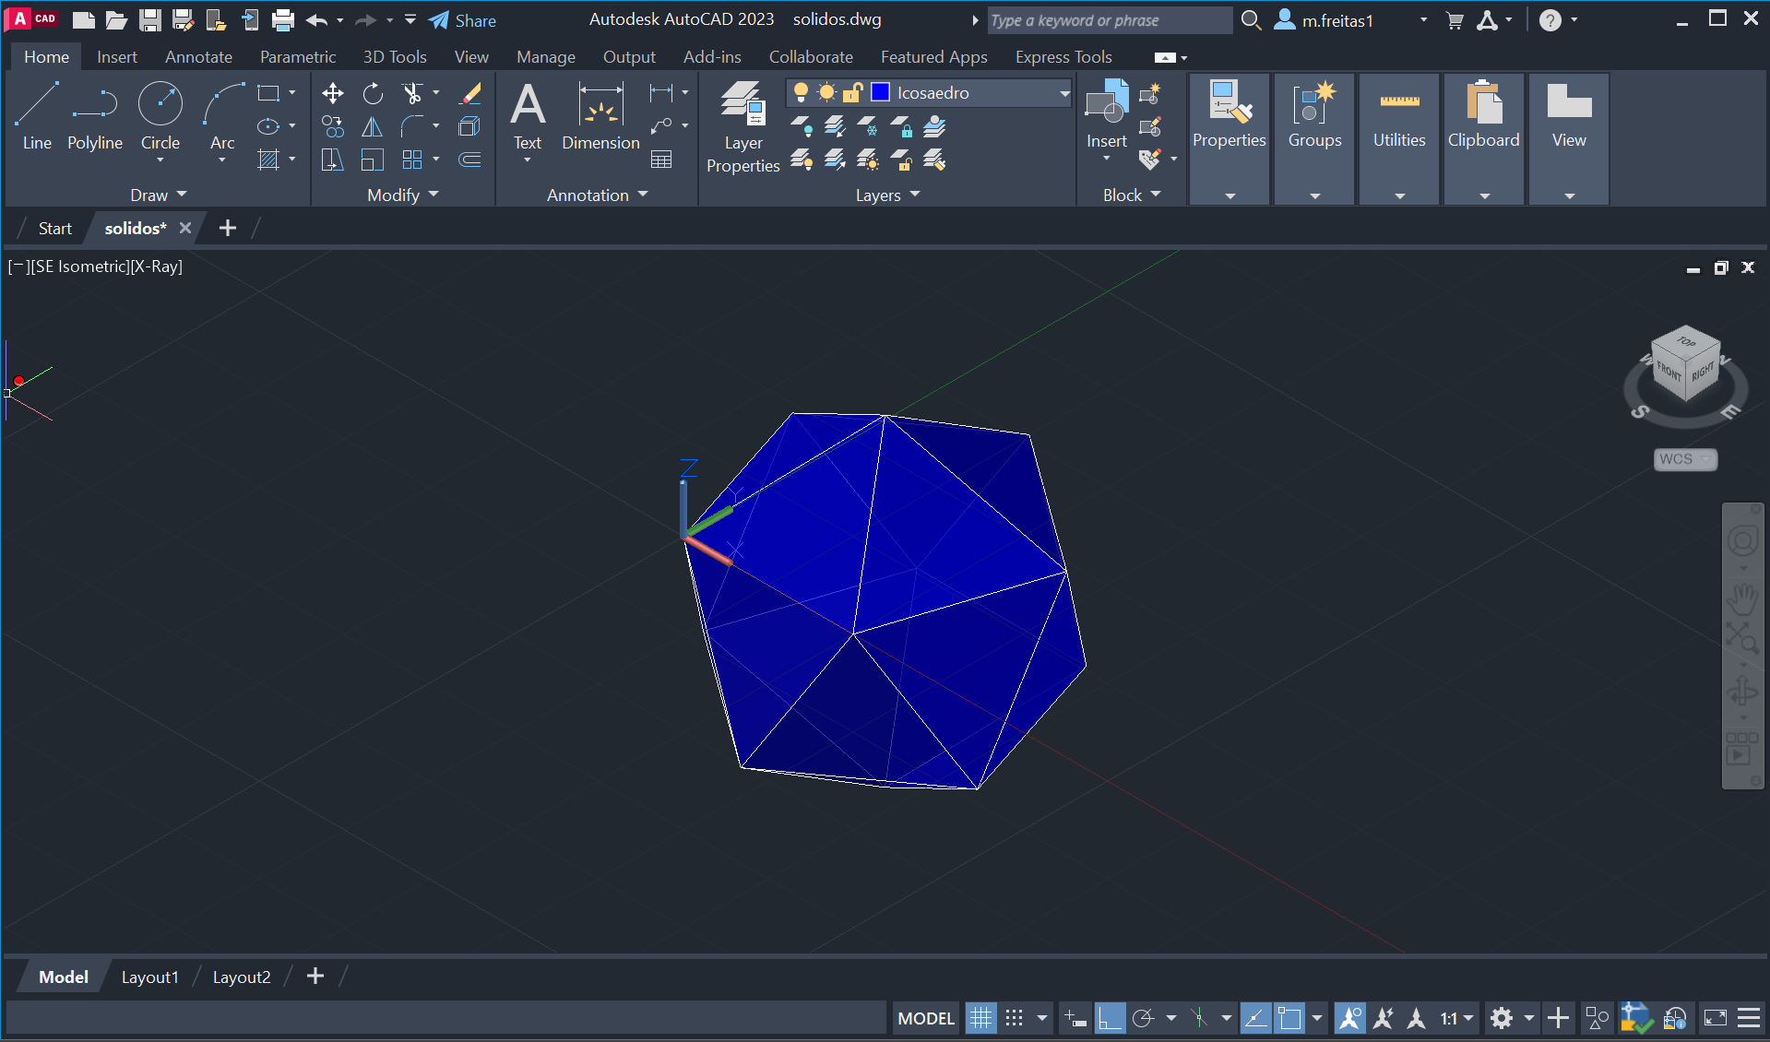The image size is (1770, 1042).
Task: Open the Icosaedro layer dropdown
Action: (x=1064, y=93)
